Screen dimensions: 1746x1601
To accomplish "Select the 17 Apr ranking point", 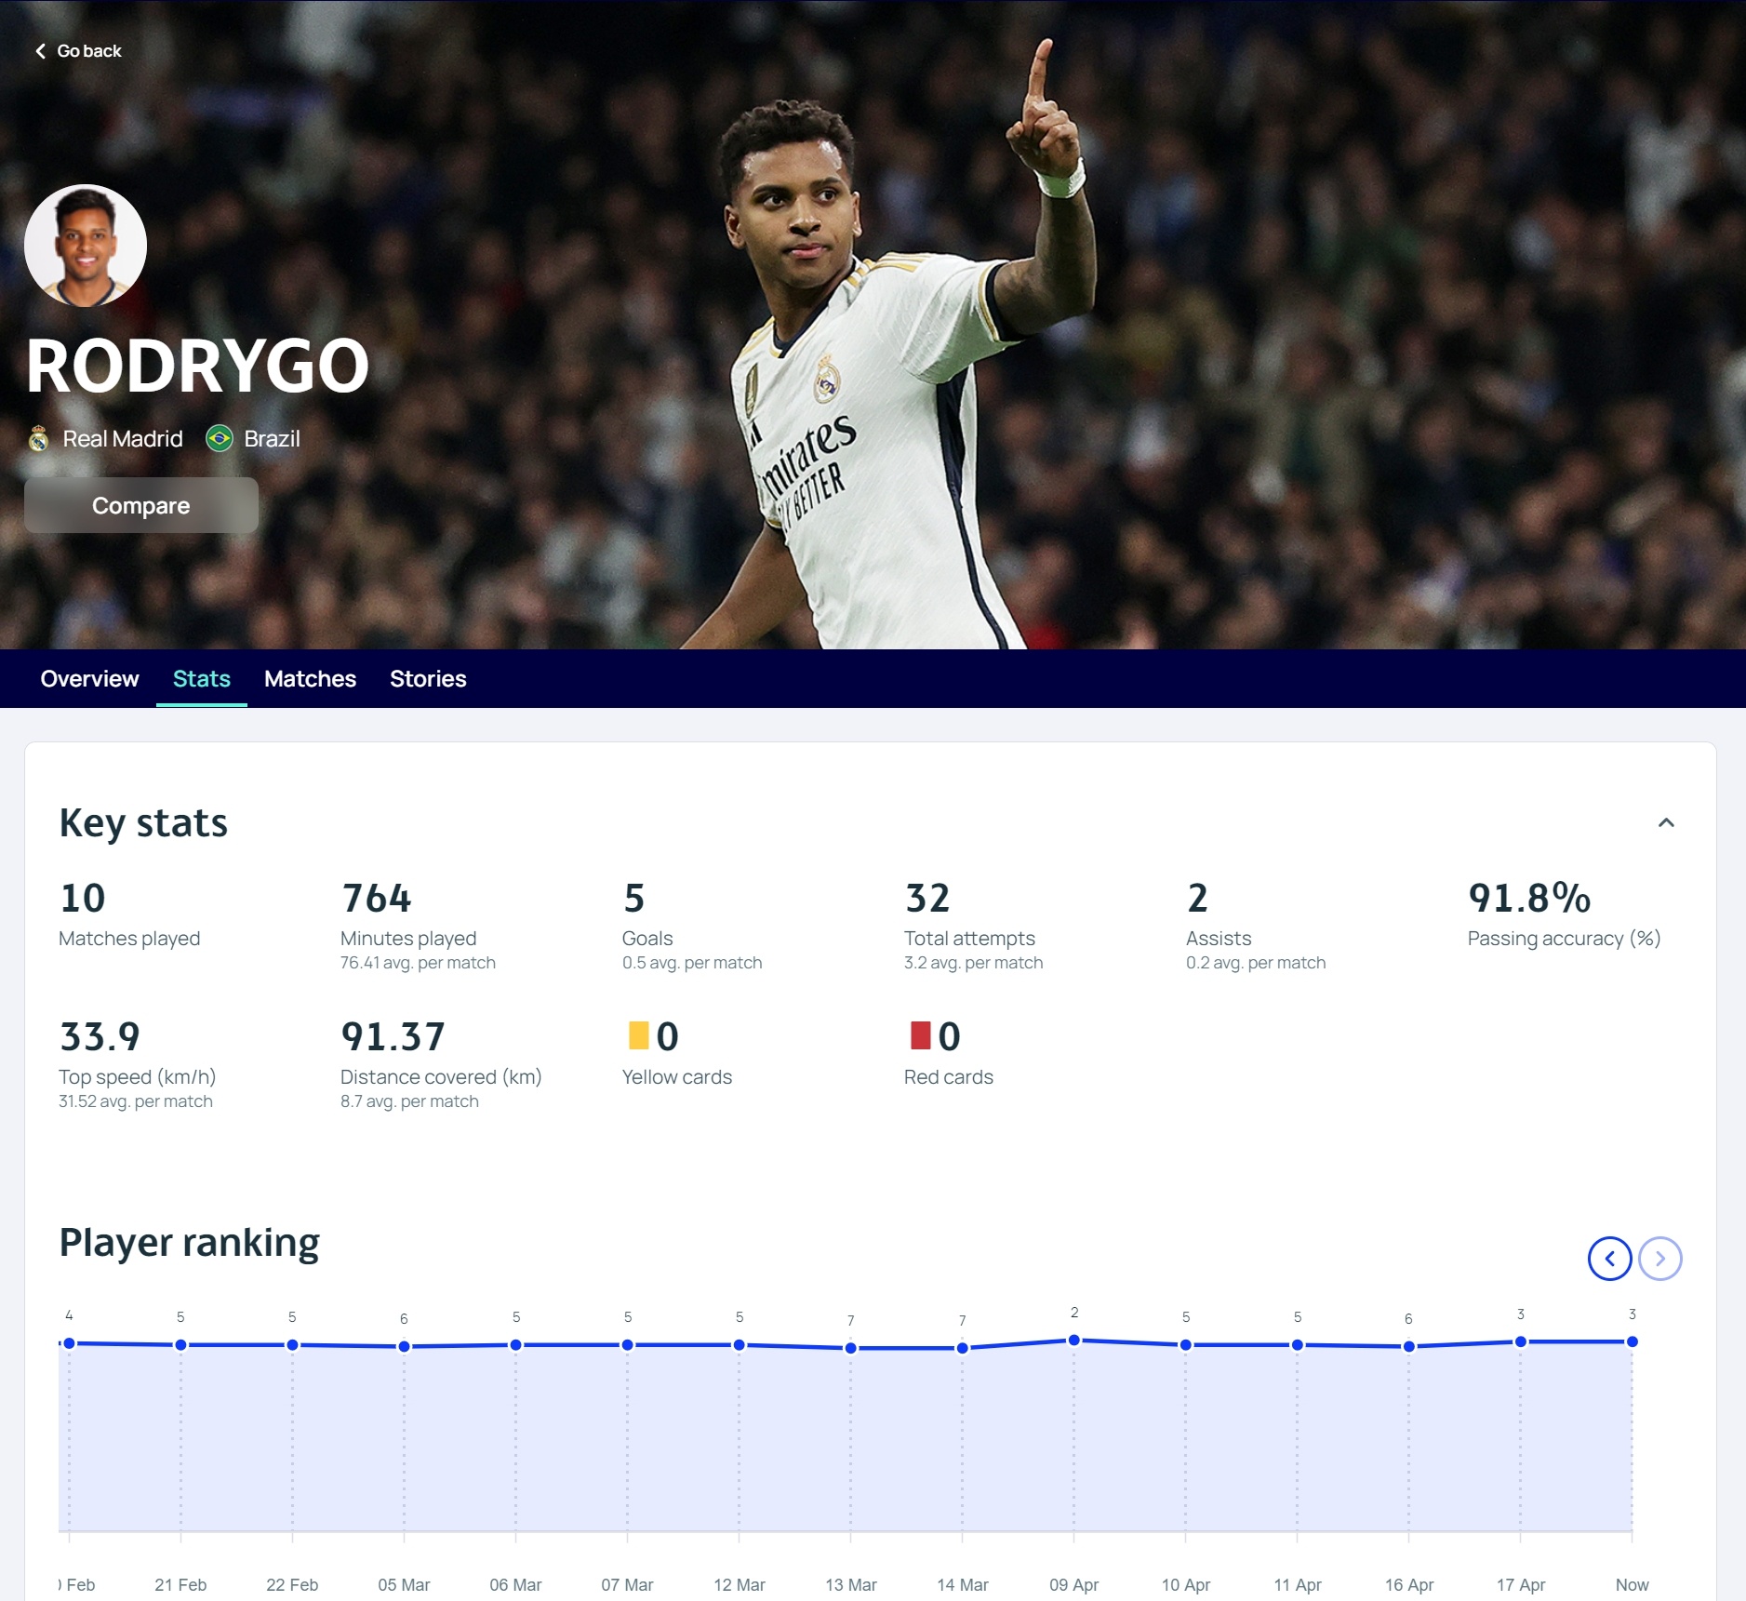I will (x=1521, y=1341).
